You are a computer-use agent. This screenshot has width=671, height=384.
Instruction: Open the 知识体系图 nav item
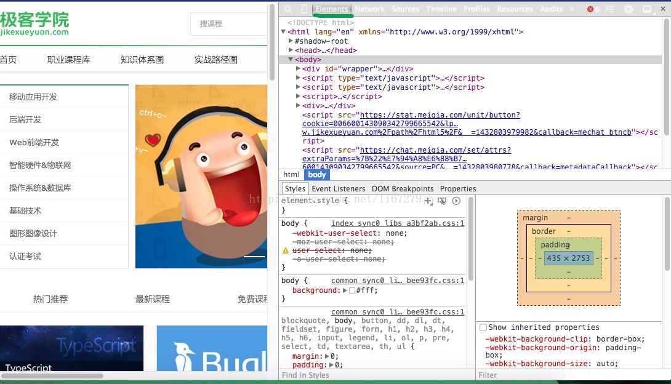click(142, 60)
